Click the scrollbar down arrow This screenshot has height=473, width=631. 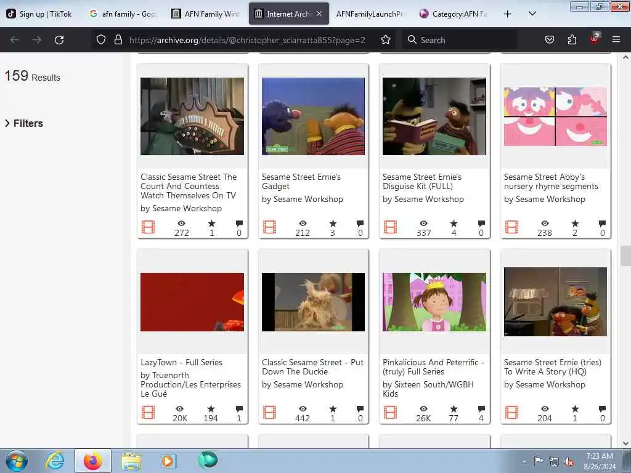(x=625, y=443)
